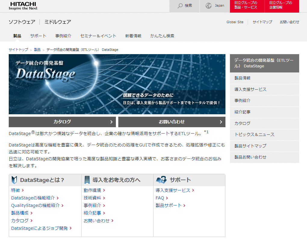The width and height of the screenshot is (307, 240).
Task: Open the header お問い合わせ link
Action: point(289,22)
